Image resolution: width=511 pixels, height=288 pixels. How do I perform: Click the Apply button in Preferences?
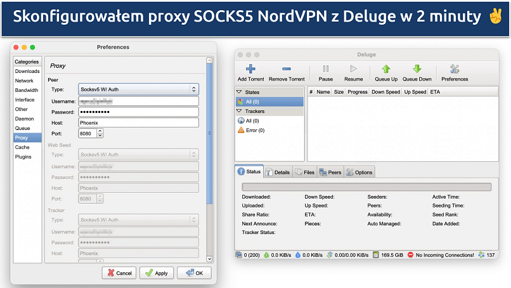coord(156,273)
